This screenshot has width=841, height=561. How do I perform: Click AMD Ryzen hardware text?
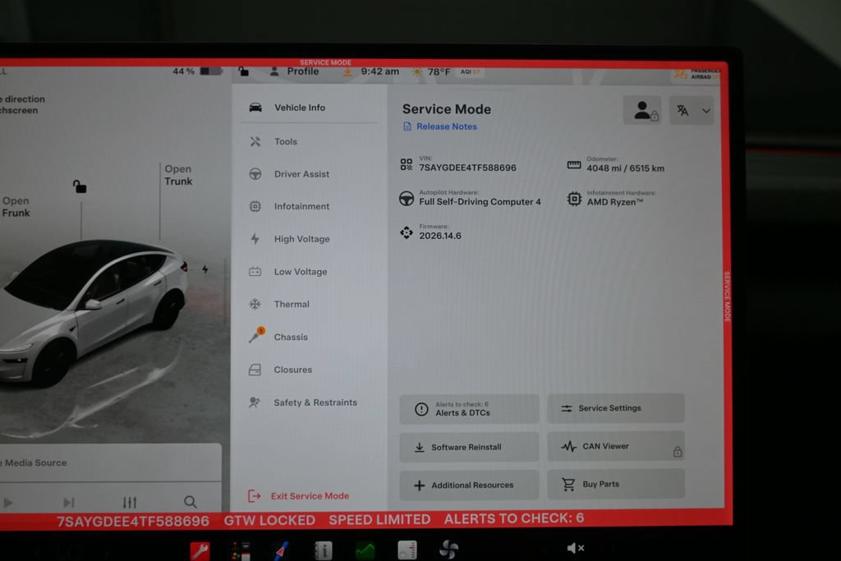point(614,202)
